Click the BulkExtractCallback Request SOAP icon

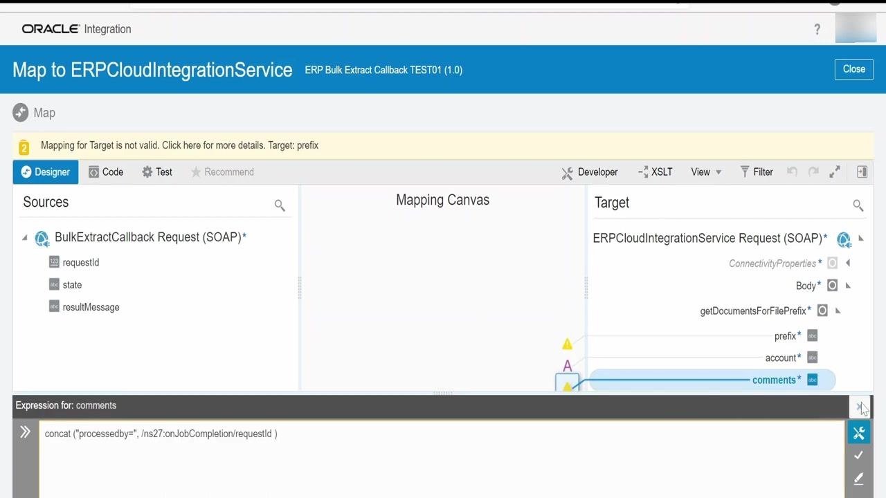(x=42, y=239)
